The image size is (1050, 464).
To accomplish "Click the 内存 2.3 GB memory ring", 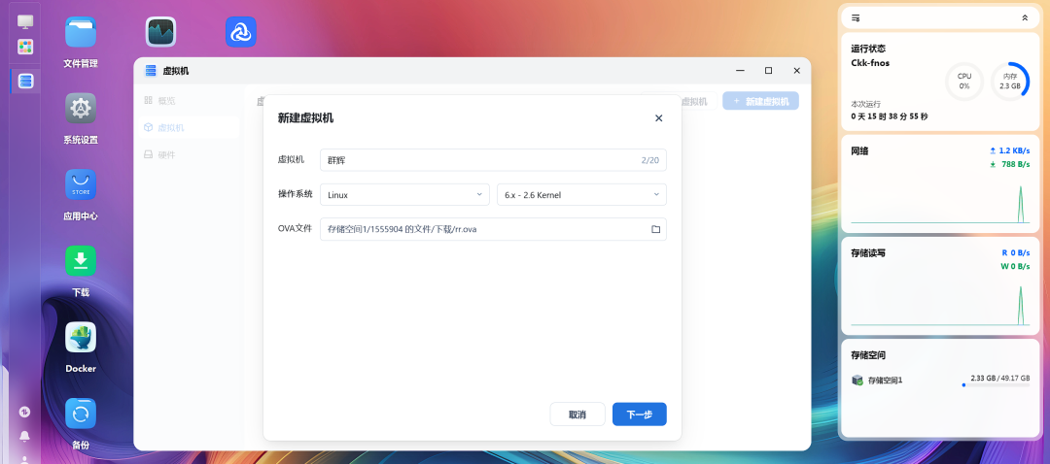I will (1010, 82).
